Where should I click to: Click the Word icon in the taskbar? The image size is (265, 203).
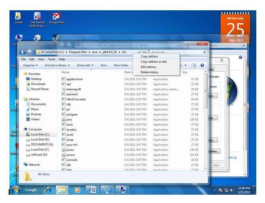click(92, 190)
